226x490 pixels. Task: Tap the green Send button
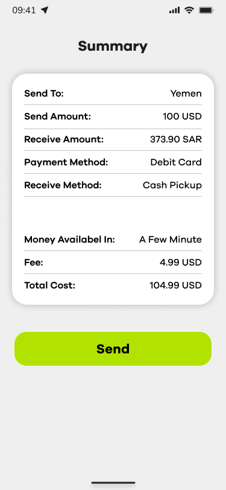[113, 349]
